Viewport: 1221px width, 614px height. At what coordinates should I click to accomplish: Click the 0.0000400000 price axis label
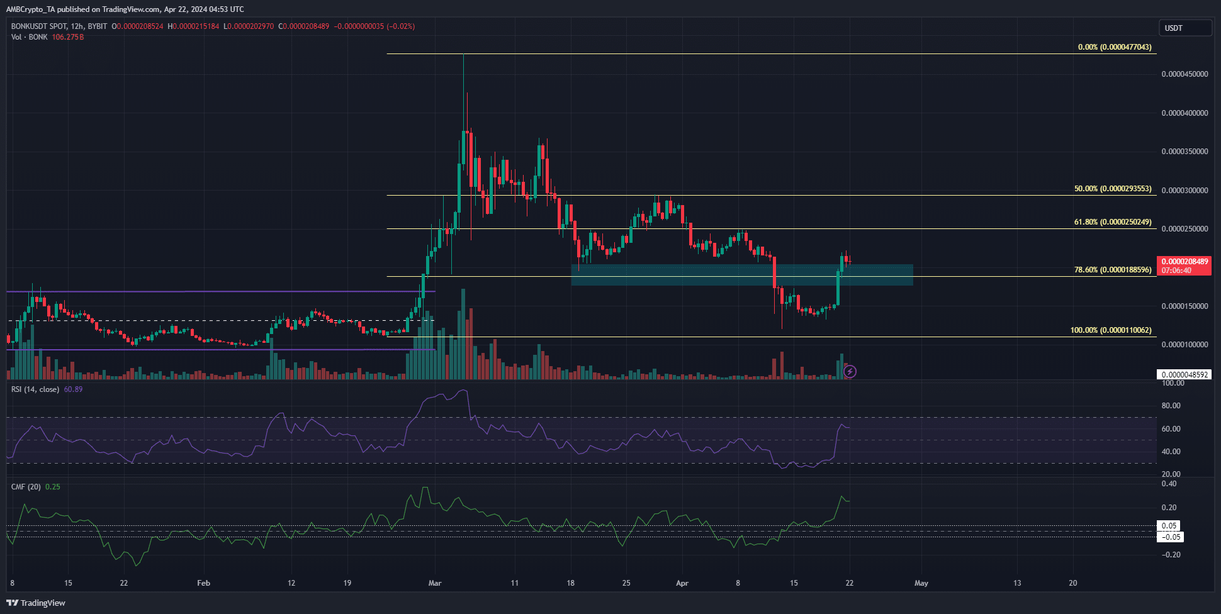1184,113
